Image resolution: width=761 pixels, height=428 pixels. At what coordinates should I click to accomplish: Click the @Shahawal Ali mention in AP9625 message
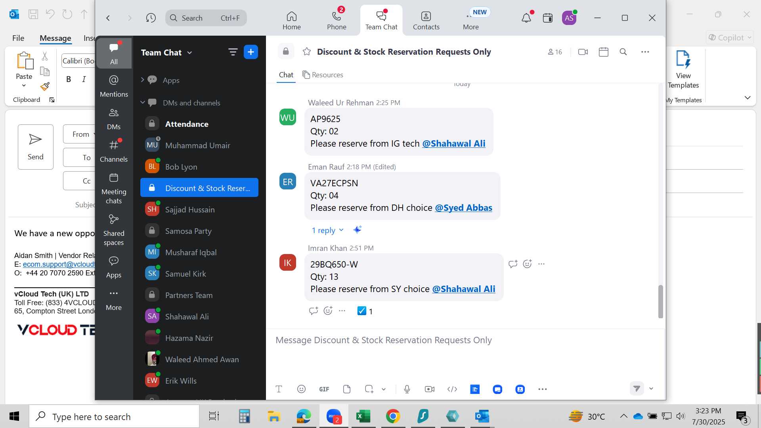(x=454, y=143)
